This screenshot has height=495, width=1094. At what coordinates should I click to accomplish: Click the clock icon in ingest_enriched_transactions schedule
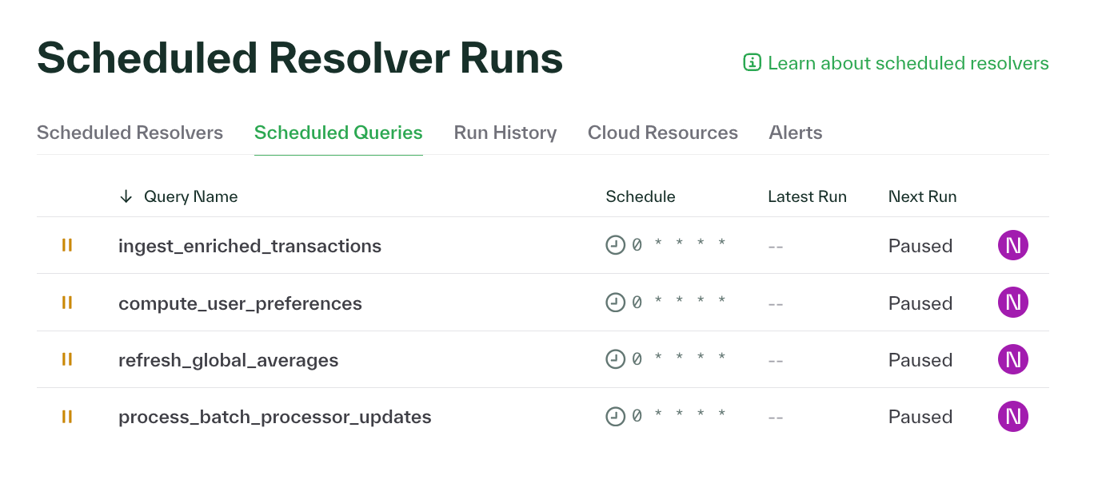(615, 244)
